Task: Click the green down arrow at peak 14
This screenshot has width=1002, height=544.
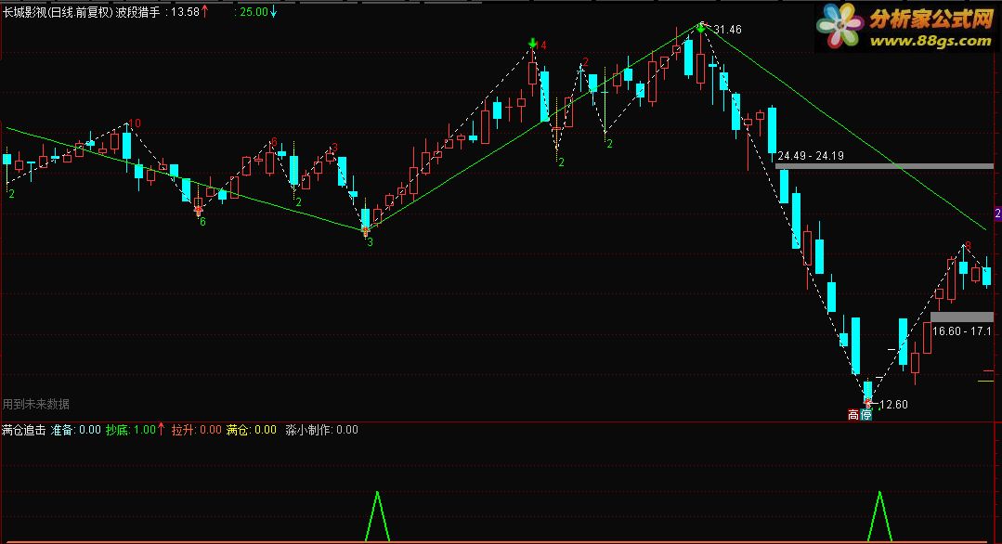Action: click(x=532, y=43)
